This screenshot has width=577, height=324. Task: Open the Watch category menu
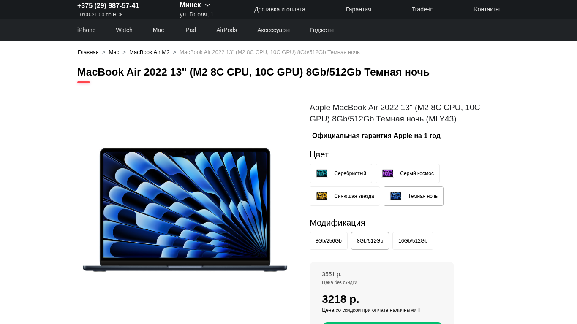124,30
